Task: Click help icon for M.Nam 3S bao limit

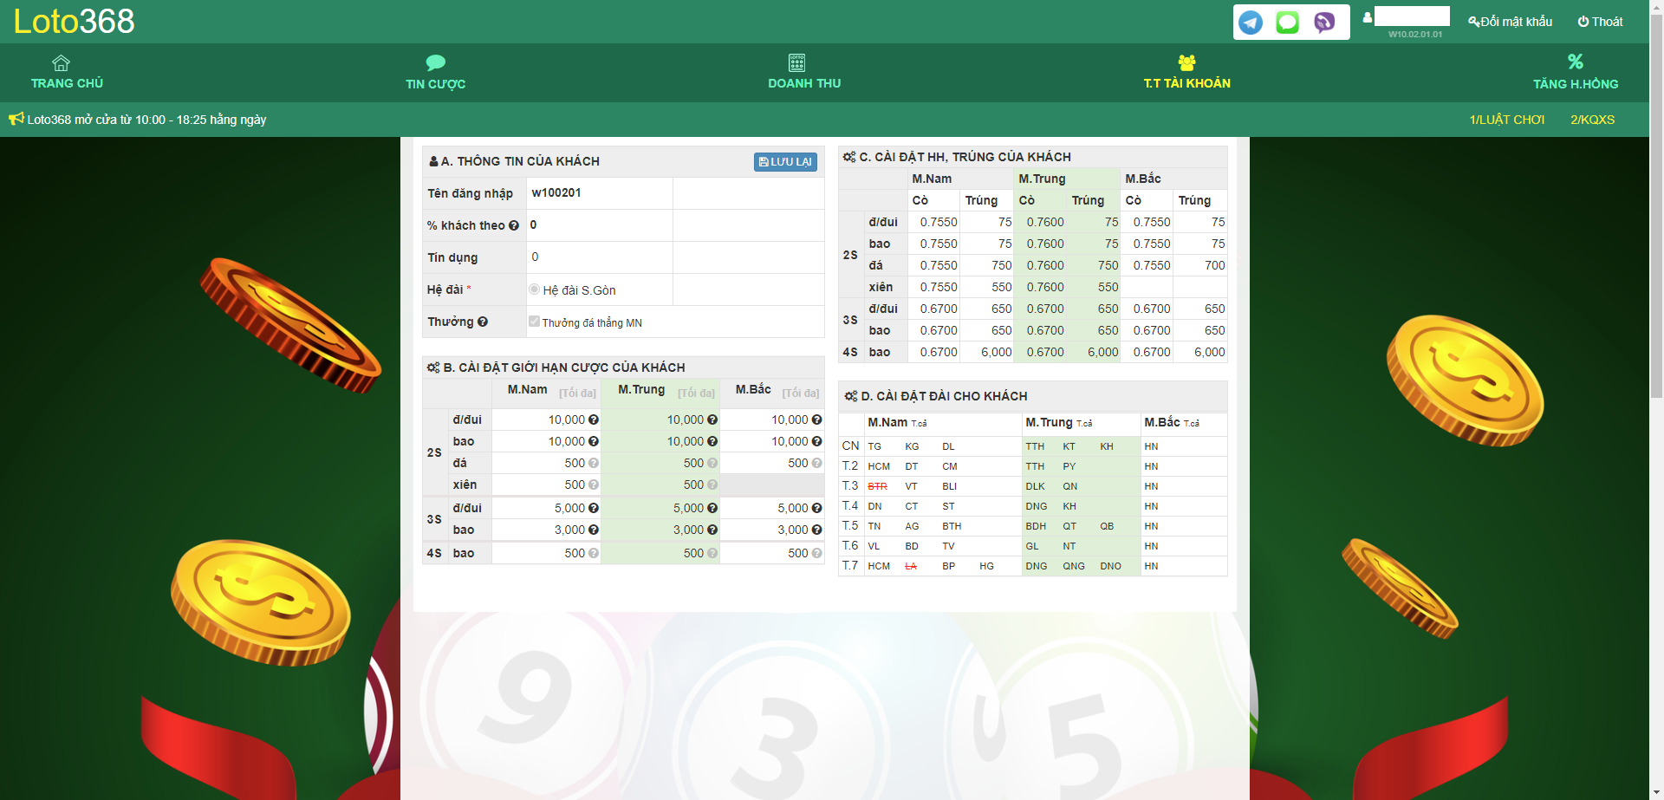Action: click(x=594, y=530)
